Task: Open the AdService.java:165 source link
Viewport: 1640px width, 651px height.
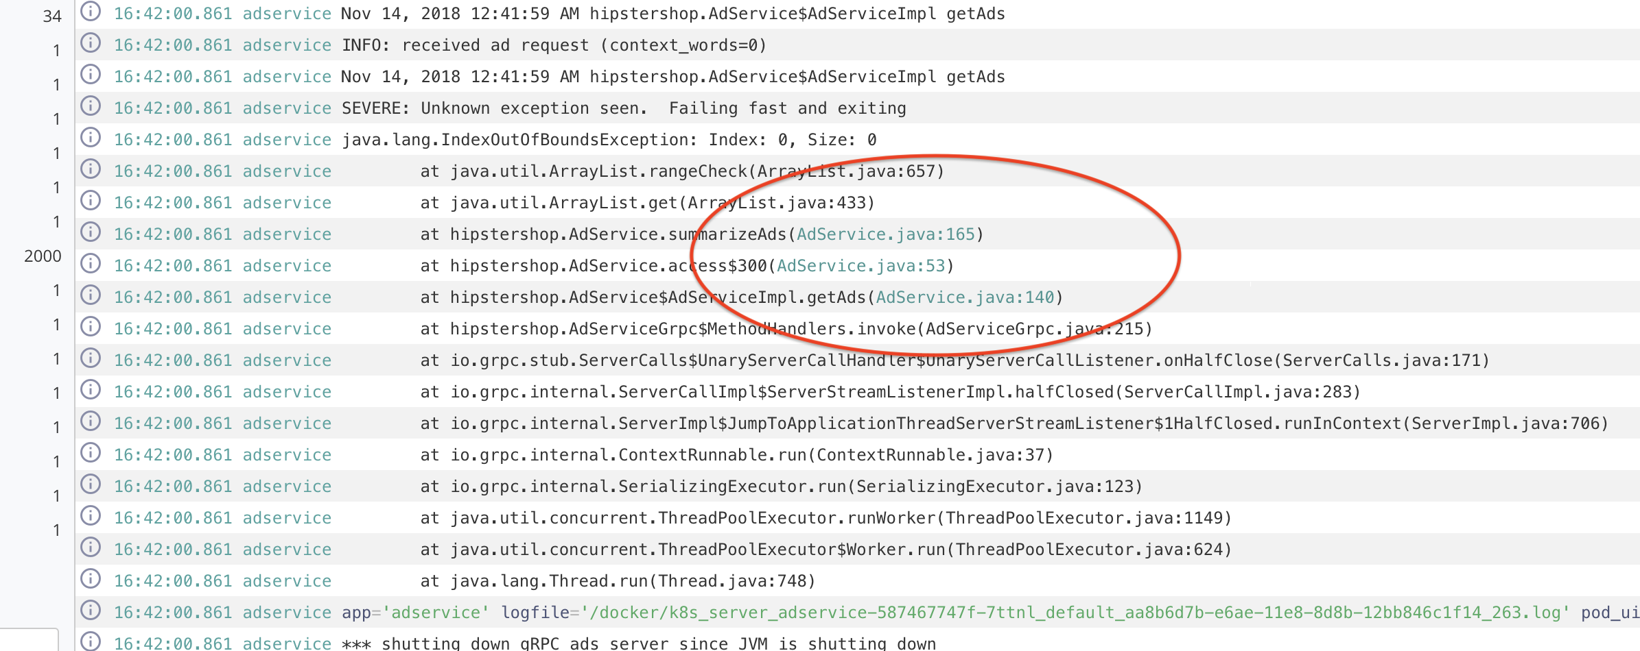Action: (x=885, y=234)
